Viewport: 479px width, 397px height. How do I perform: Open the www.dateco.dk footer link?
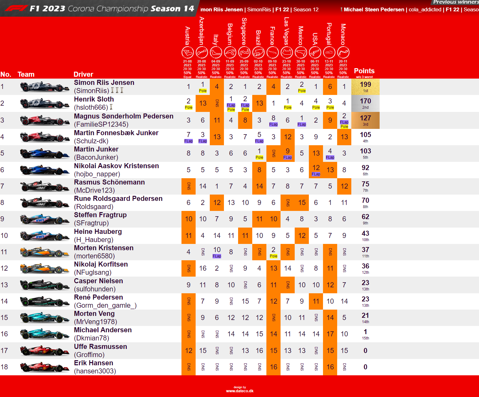tap(240, 391)
